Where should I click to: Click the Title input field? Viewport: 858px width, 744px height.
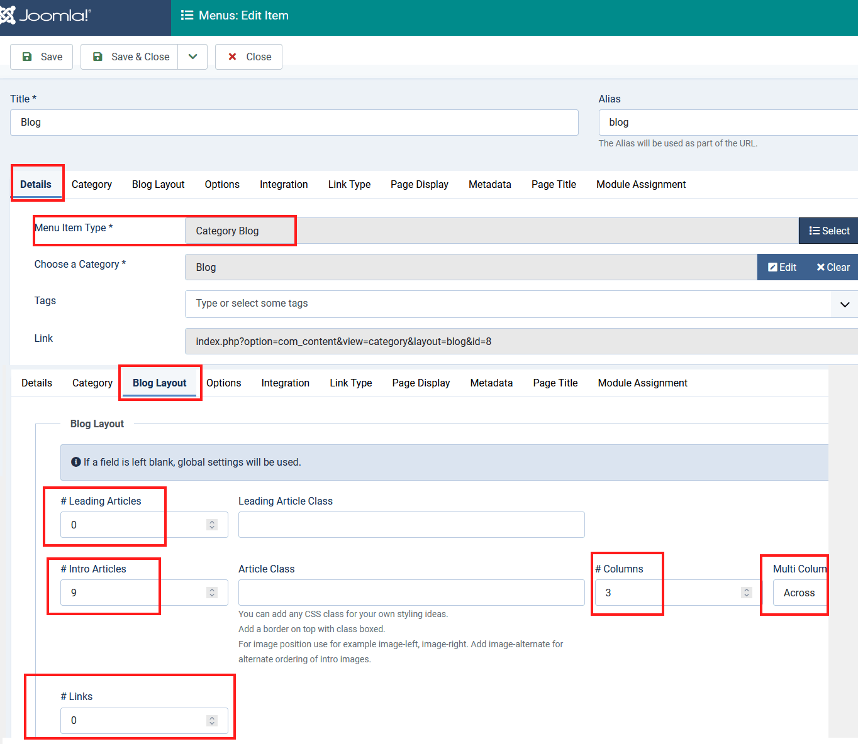pos(294,123)
